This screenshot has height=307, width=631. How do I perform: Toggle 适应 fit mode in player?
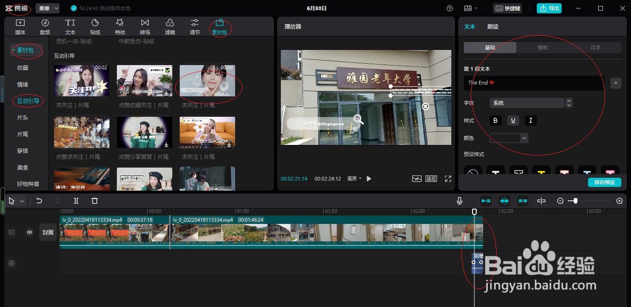[x=431, y=179]
